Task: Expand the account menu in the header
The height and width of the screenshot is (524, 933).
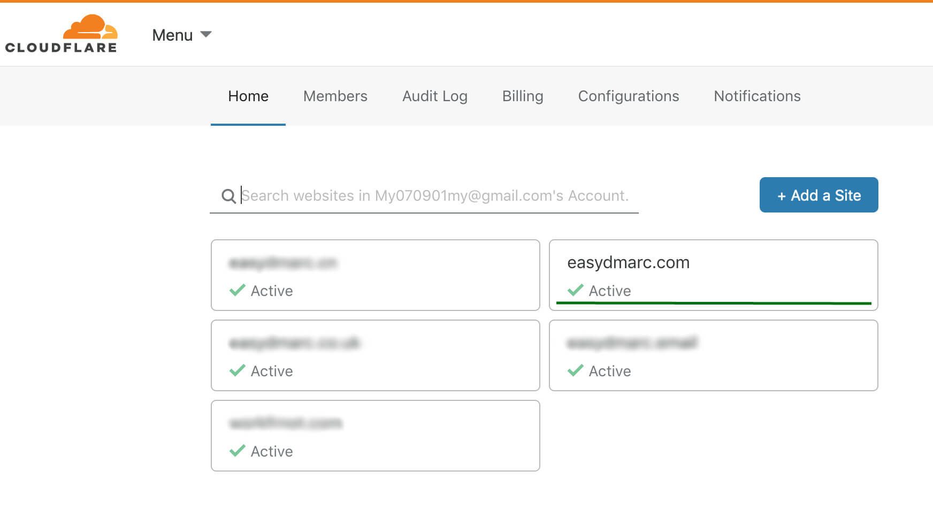Action: (x=182, y=35)
